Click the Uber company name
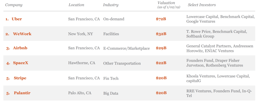 tap(17, 19)
